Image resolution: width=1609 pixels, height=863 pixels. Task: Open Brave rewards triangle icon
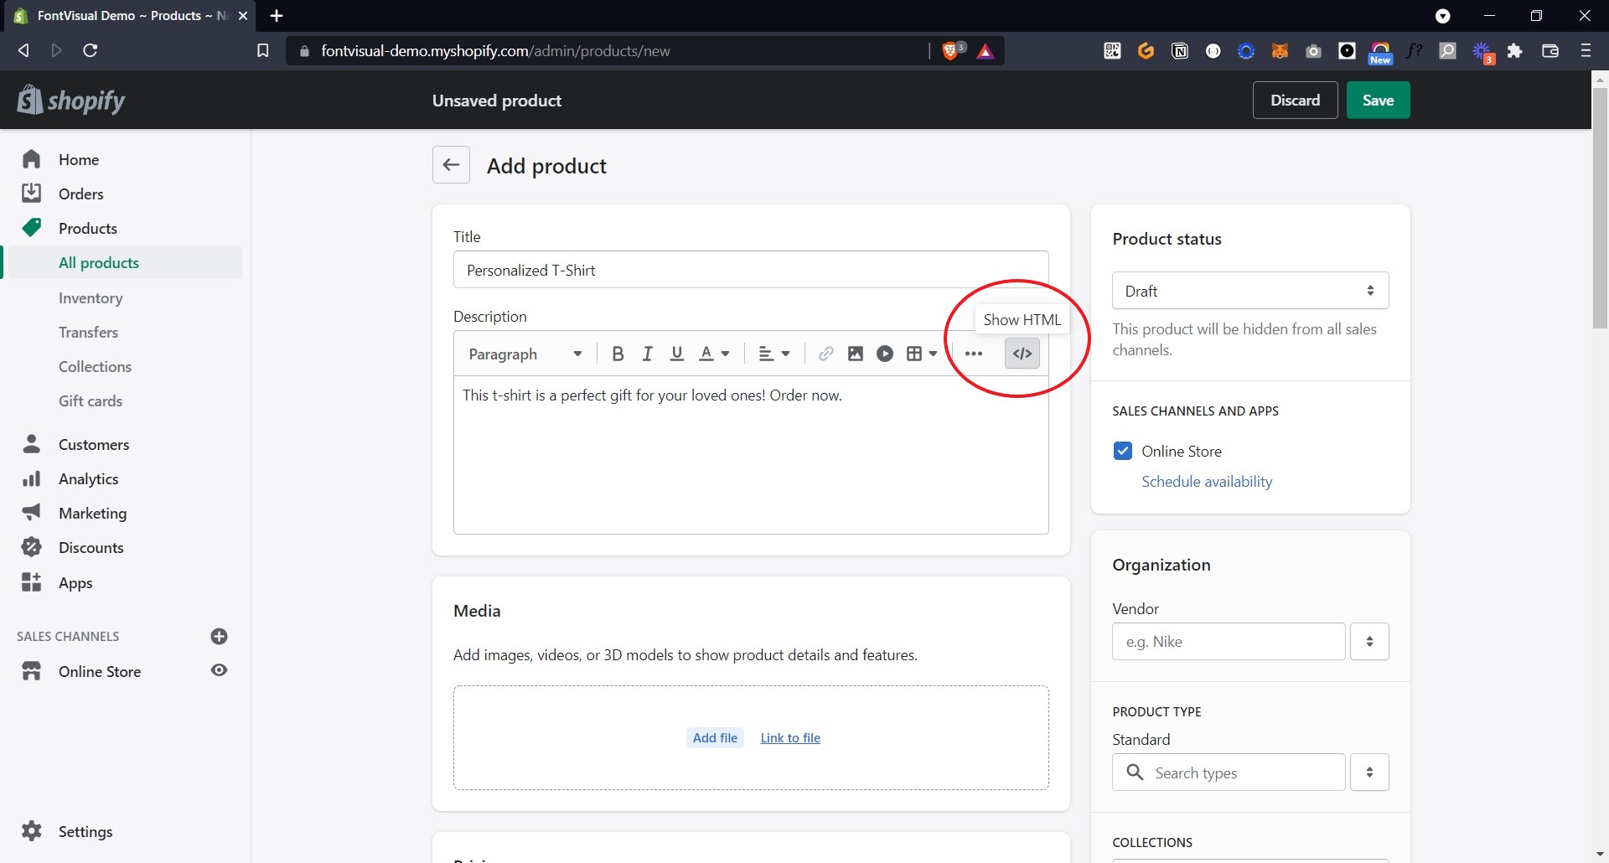coord(986,51)
